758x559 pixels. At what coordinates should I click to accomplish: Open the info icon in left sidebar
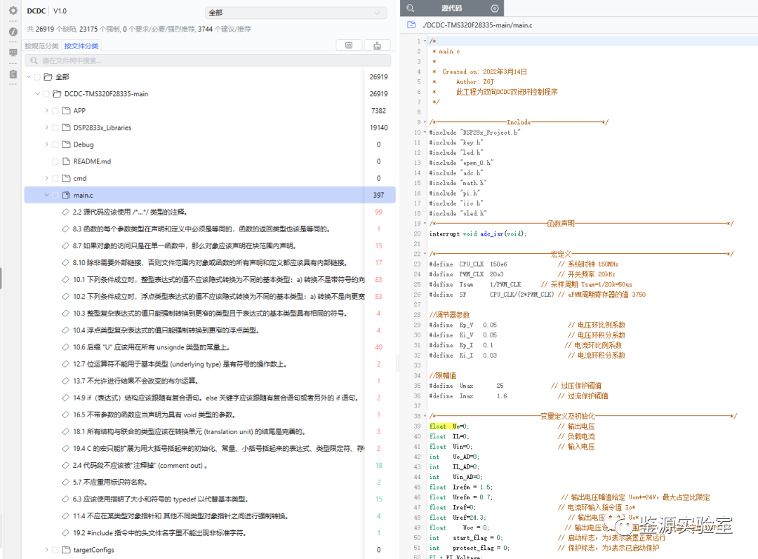tap(13, 32)
